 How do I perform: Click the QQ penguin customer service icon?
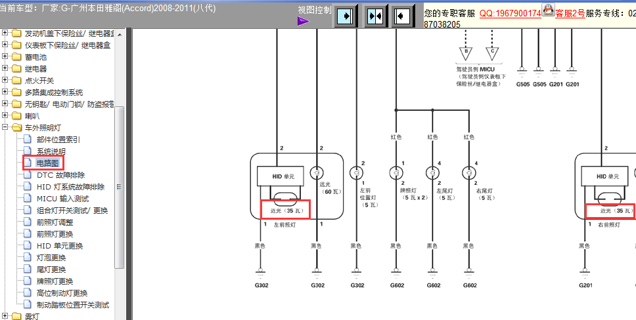click(x=548, y=10)
